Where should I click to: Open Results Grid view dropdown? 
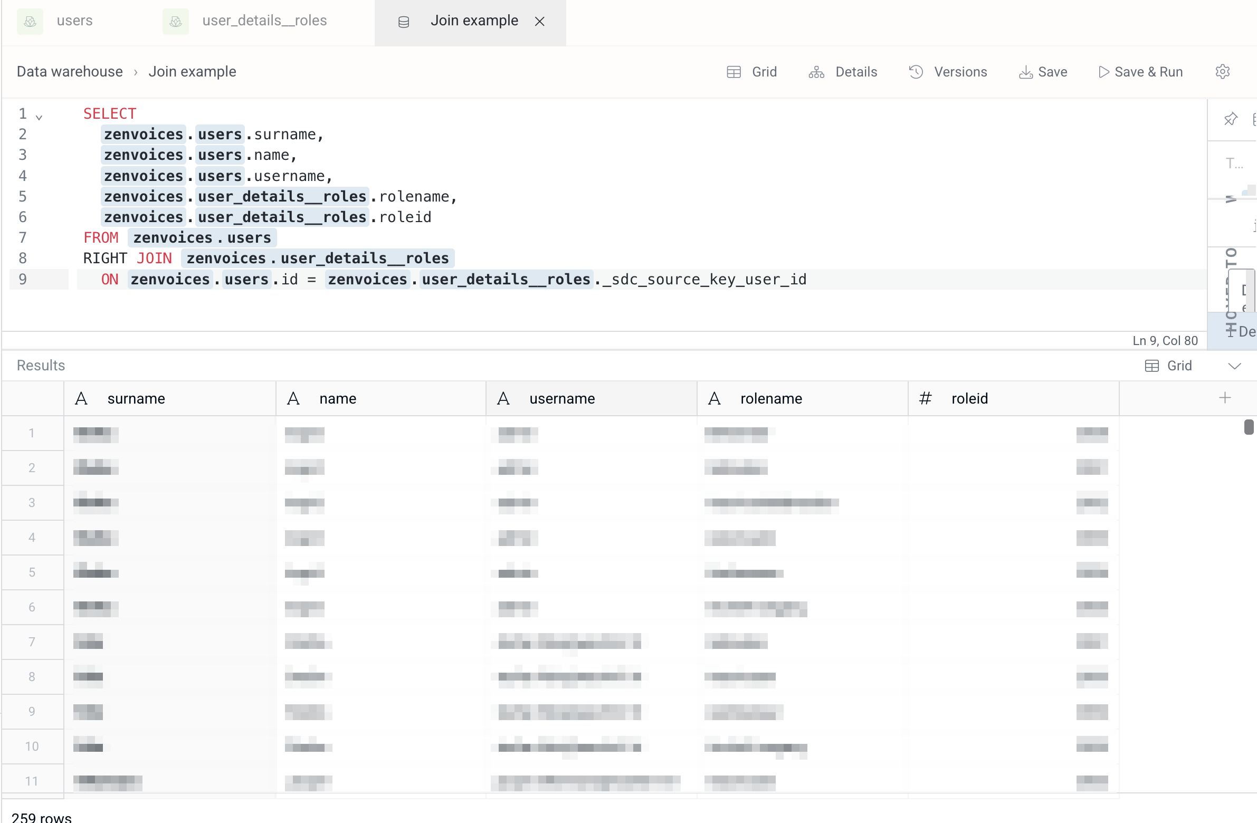pos(1168,366)
